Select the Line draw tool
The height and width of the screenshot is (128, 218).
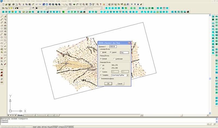click(2, 17)
